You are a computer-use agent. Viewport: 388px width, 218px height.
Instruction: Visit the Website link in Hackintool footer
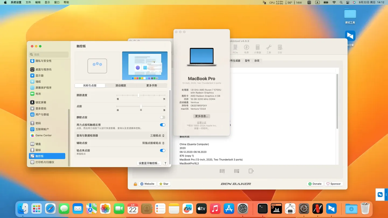147,184
